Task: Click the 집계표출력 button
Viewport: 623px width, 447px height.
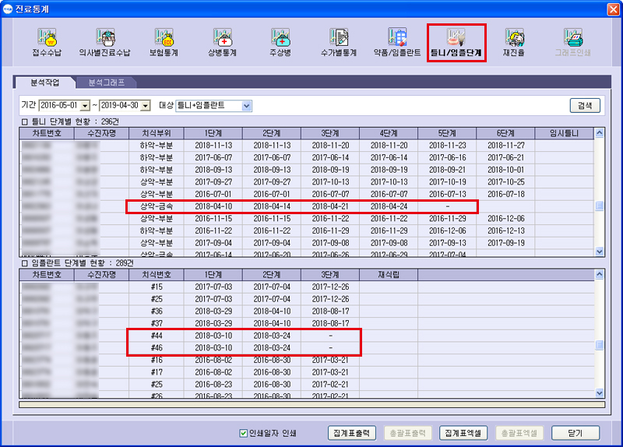Action: pyautogui.click(x=354, y=433)
